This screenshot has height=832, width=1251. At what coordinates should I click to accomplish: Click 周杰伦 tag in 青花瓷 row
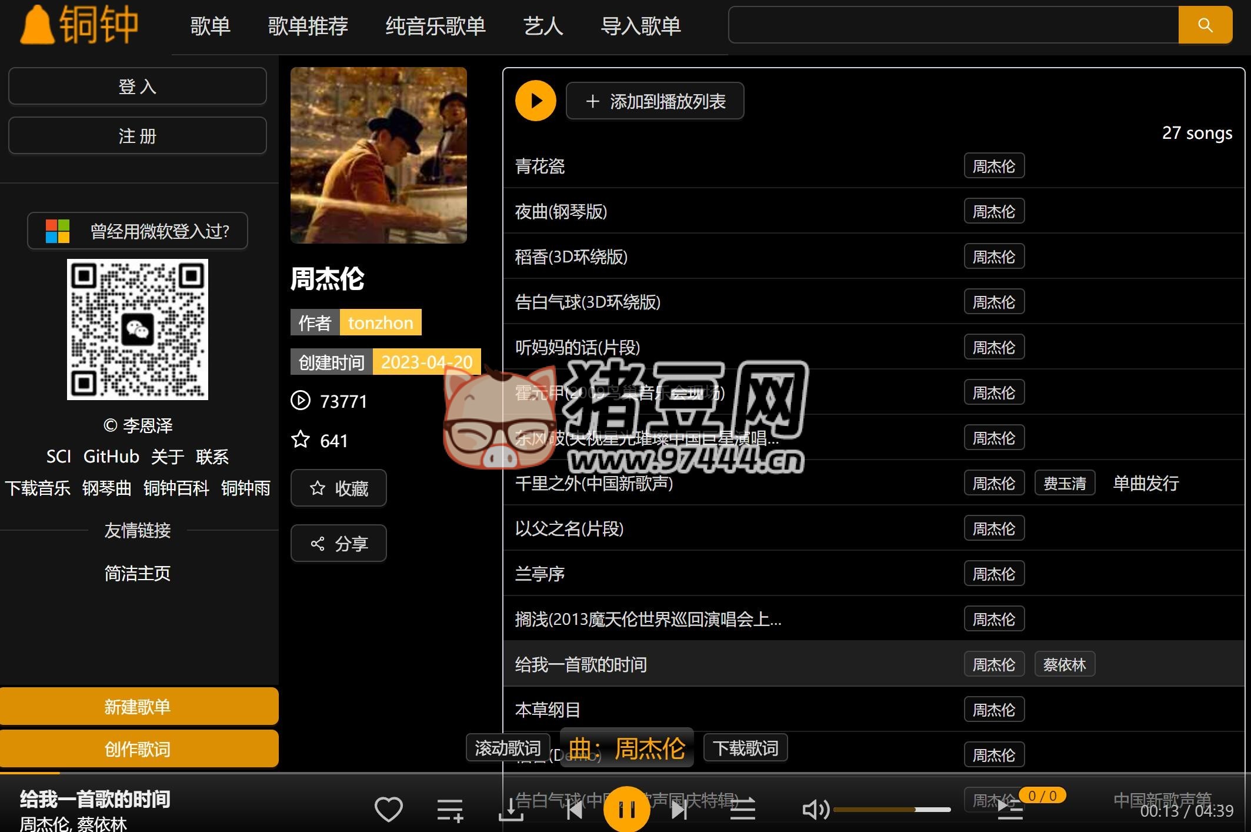(x=994, y=166)
